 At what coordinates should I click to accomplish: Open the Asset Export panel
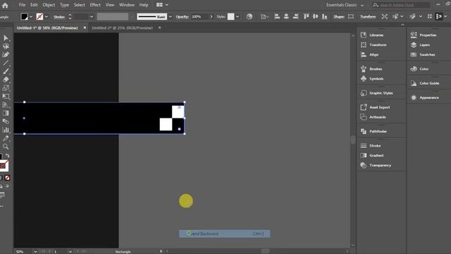click(379, 107)
